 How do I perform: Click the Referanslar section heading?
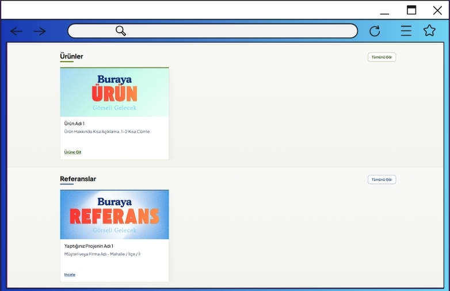pos(78,179)
